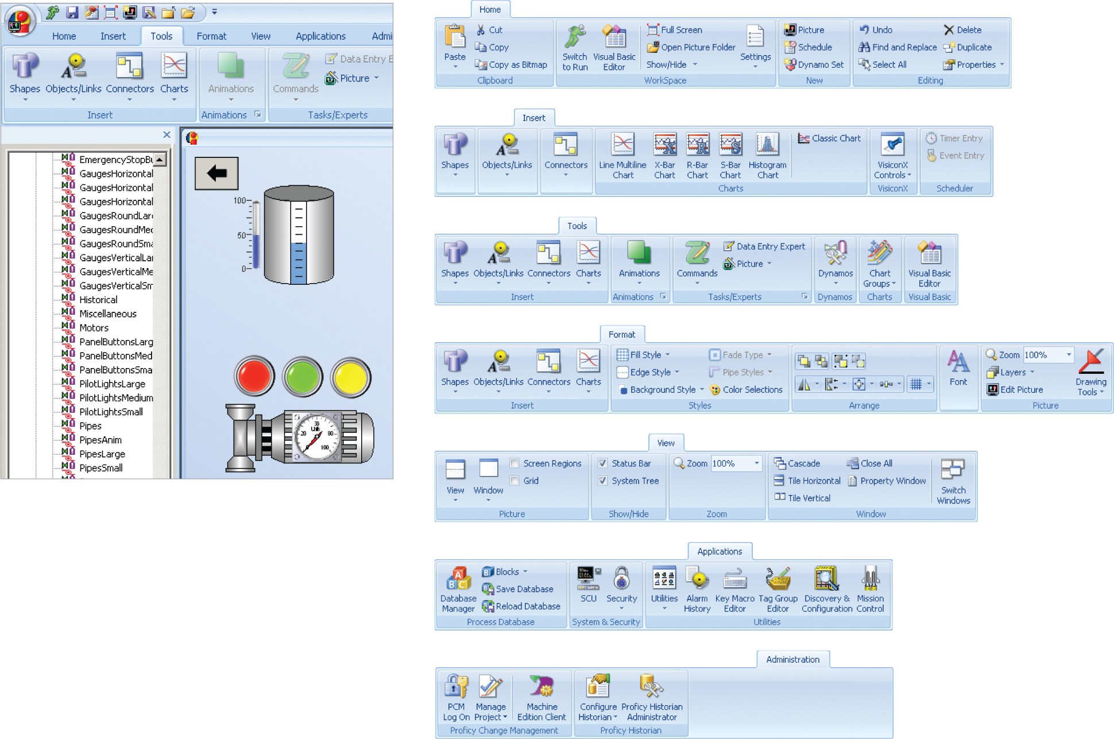
Task: Toggle the Screen Regions checkbox
Action: pyautogui.click(x=515, y=463)
